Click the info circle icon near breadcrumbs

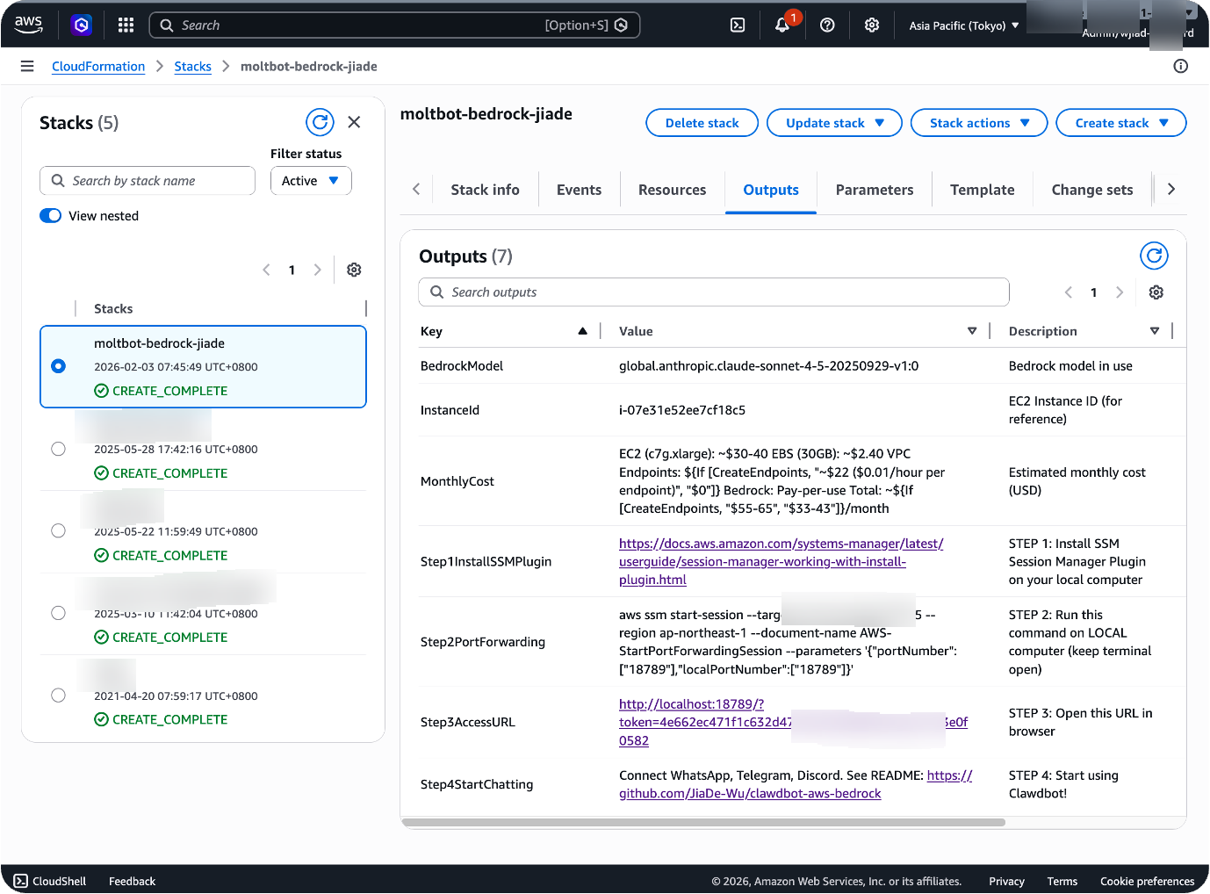tap(1181, 66)
